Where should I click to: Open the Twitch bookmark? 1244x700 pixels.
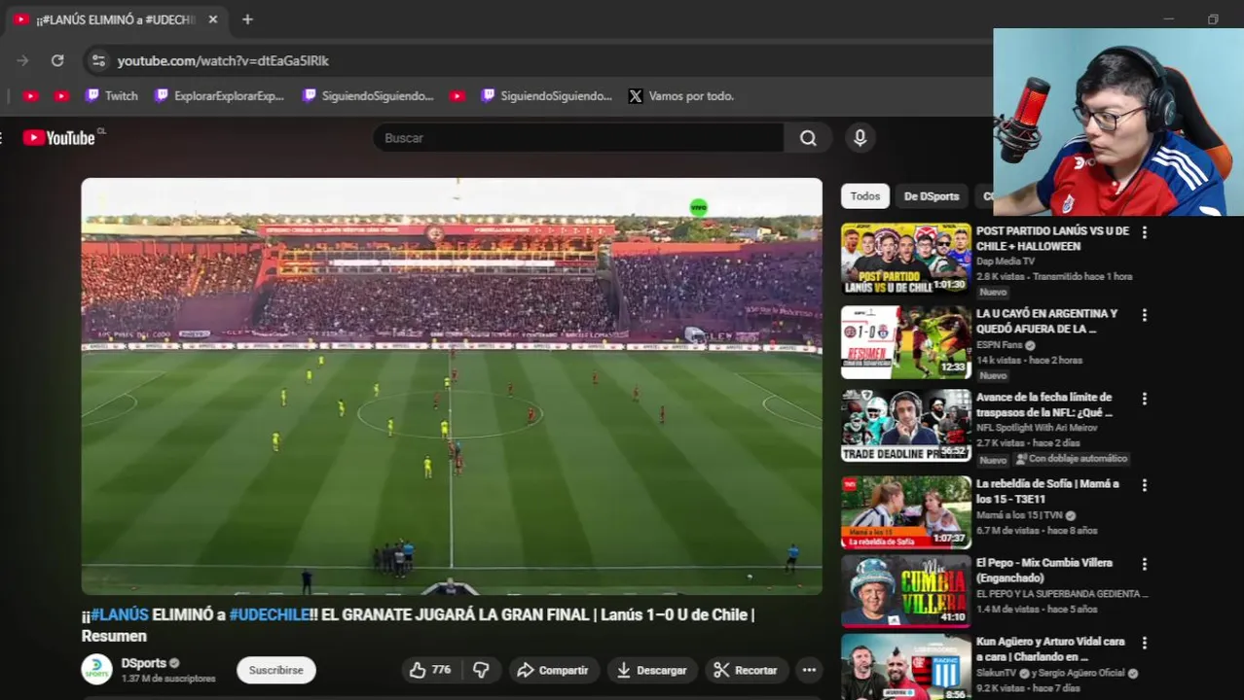point(112,96)
